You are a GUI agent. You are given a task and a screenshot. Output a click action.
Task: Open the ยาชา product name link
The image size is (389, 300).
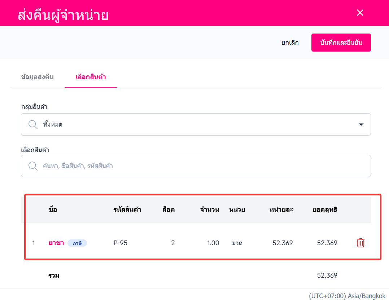point(56,243)
